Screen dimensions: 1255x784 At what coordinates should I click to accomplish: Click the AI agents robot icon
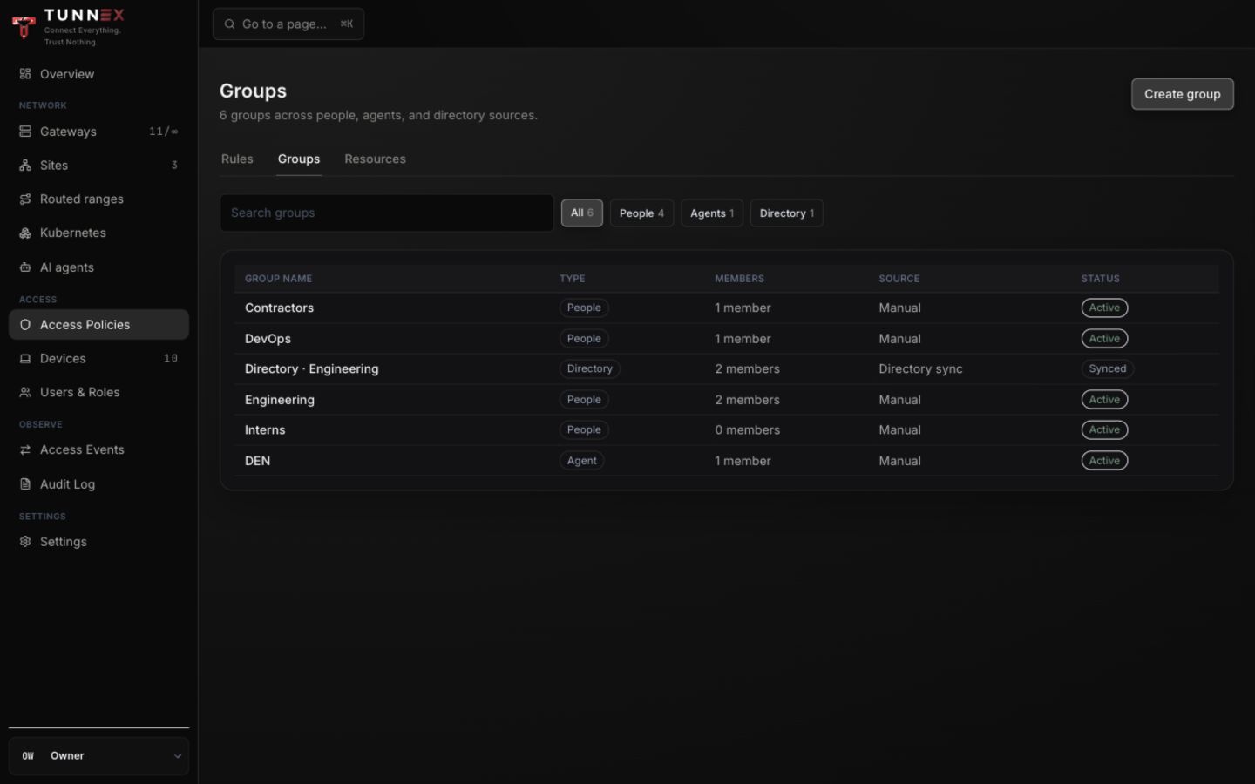[x=25, y=267]
